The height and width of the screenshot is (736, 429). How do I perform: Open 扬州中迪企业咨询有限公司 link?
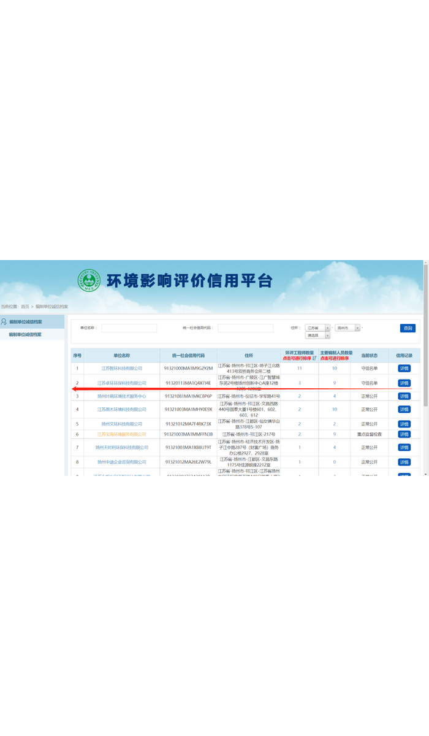point(121,462)
